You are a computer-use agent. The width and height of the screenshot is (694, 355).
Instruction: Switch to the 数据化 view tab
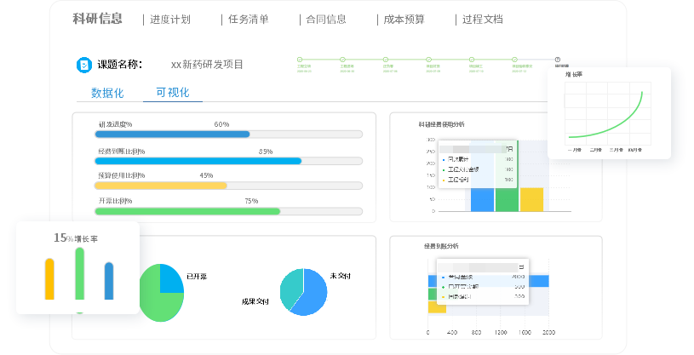pos(107,93)
